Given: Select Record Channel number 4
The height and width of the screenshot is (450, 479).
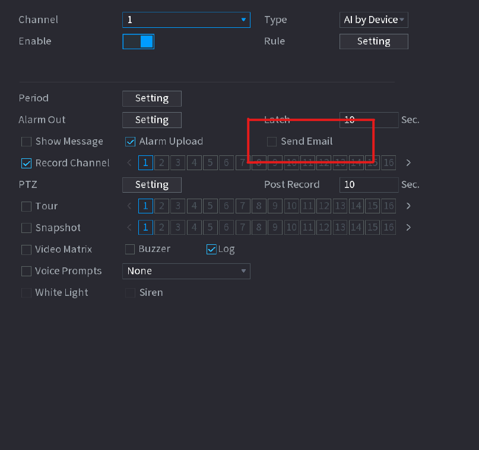Looking at the screenshot, I should [194, 163].
